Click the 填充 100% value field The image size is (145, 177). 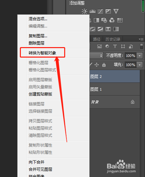(x=131, y=65)
